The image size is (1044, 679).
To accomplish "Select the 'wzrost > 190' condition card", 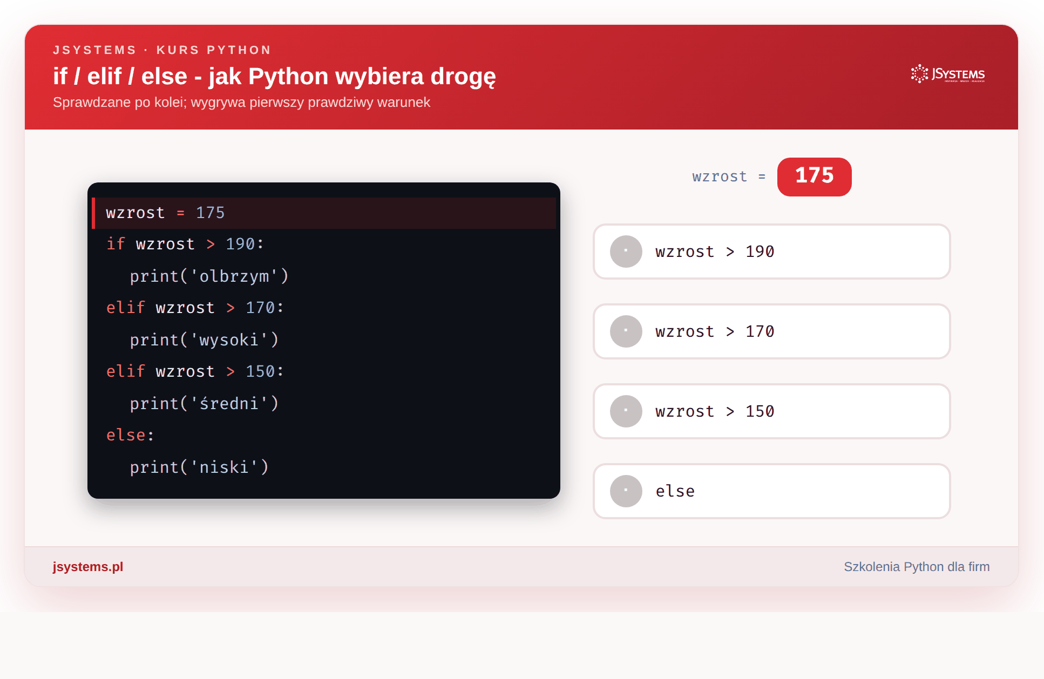I will 771,252.
